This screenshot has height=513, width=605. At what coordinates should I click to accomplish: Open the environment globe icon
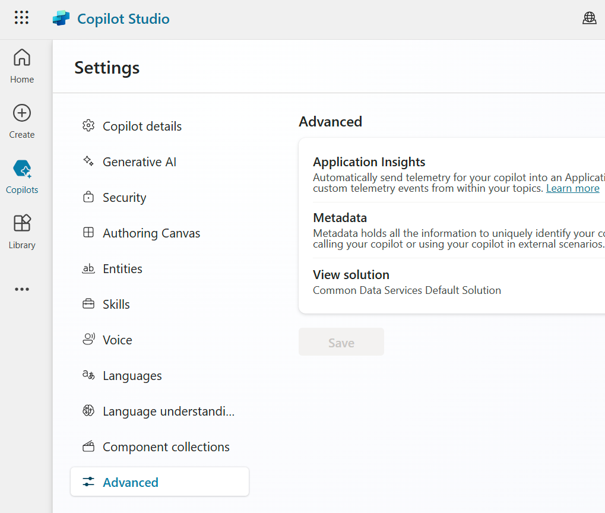pos(589,18)
